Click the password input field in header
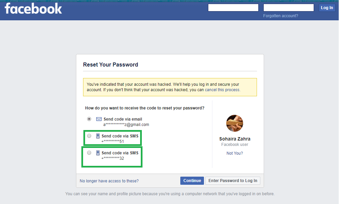The height and width of the screenshot is (204, 339). coord(288,7)
